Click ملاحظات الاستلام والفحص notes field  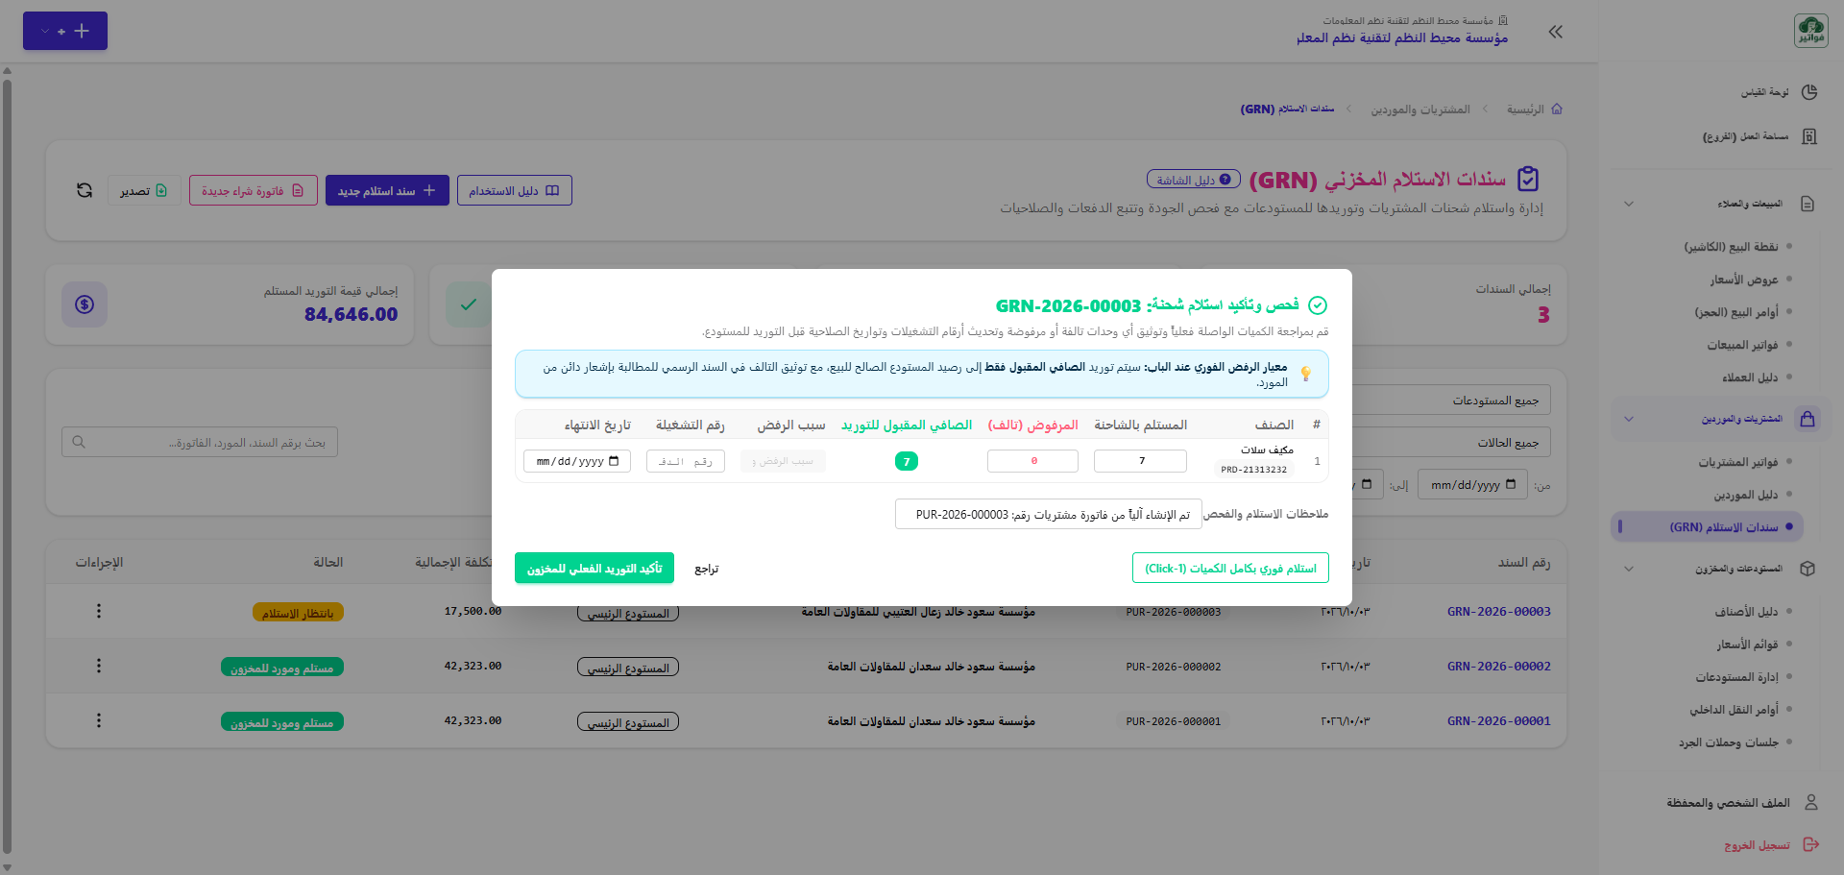tap(1049, 514)
